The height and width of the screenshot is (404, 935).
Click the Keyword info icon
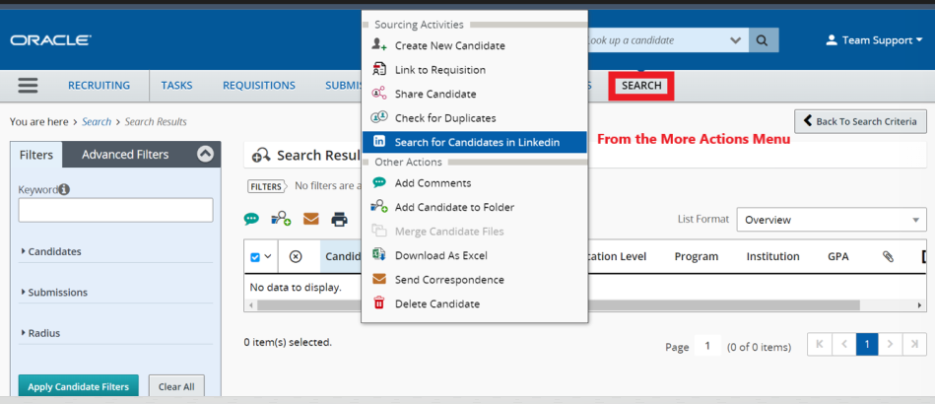(64, 190)
